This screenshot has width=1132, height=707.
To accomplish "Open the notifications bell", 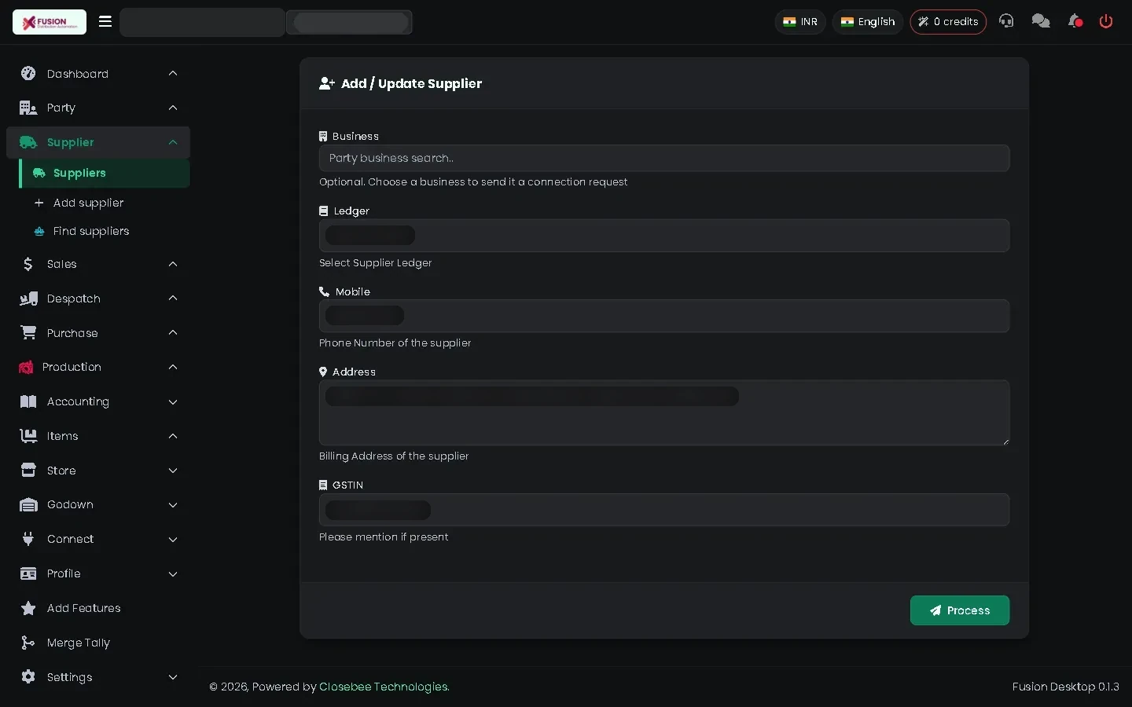I will 1075,21.
